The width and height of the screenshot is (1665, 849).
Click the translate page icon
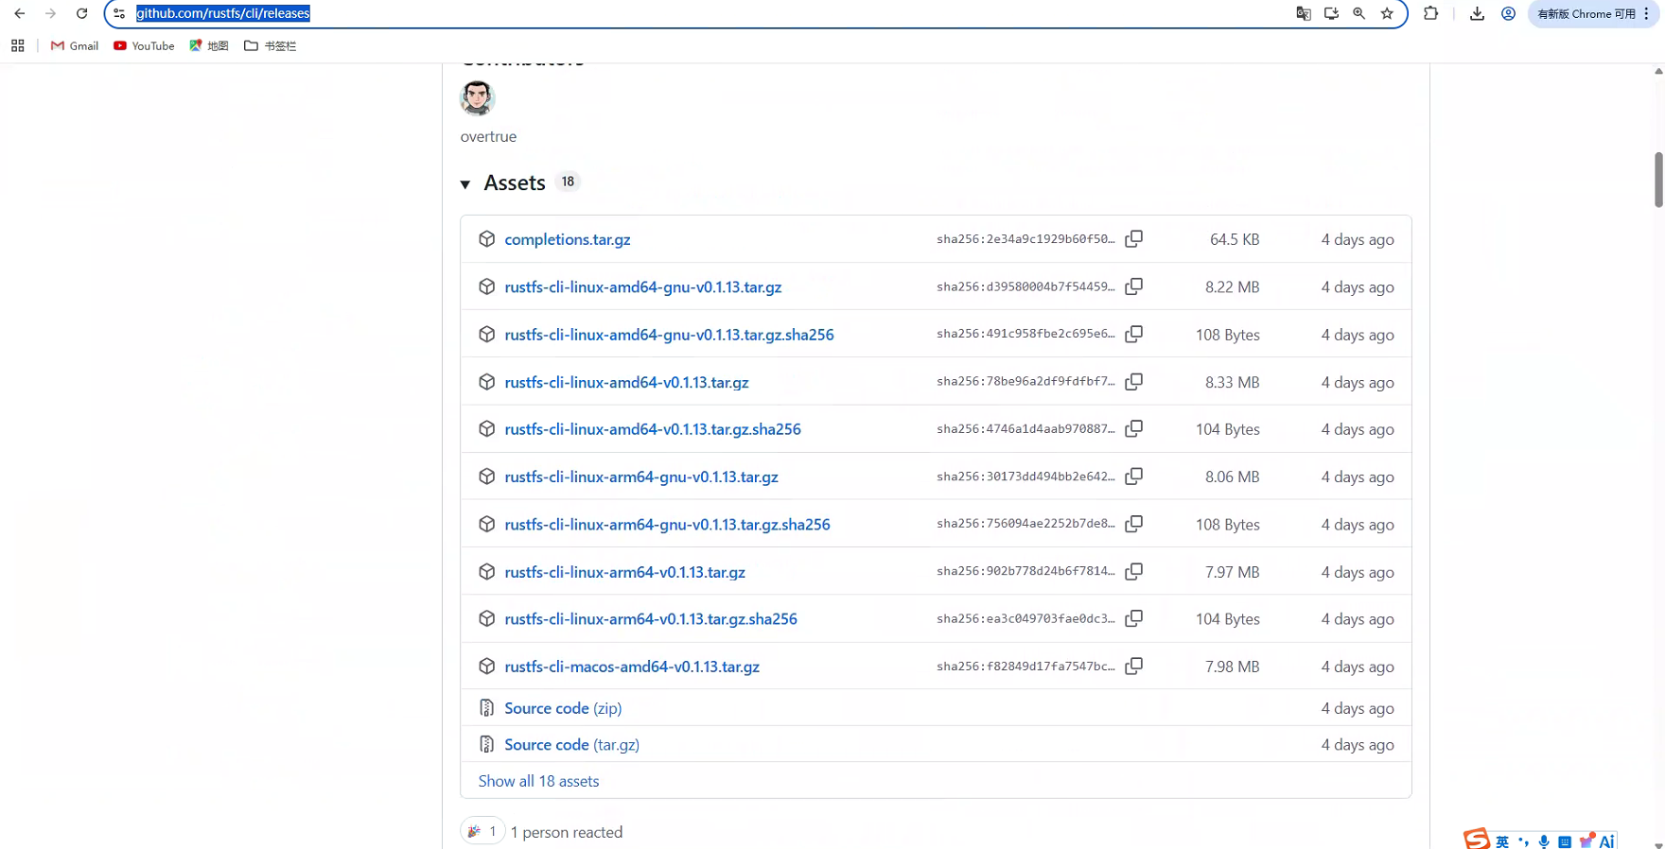point(1304,13)
